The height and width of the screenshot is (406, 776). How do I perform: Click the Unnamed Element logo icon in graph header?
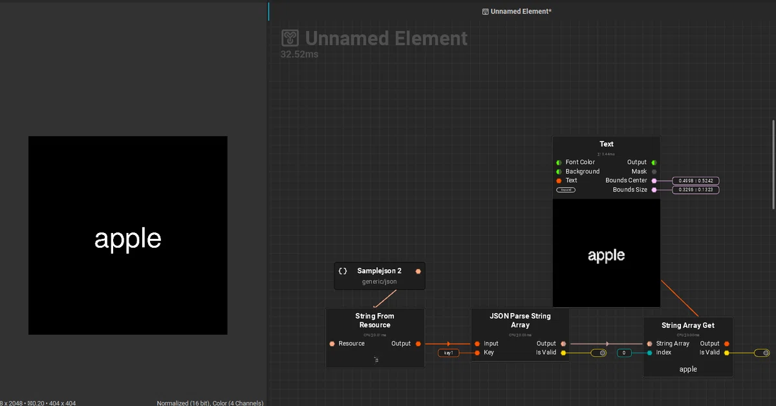[290, 38]
